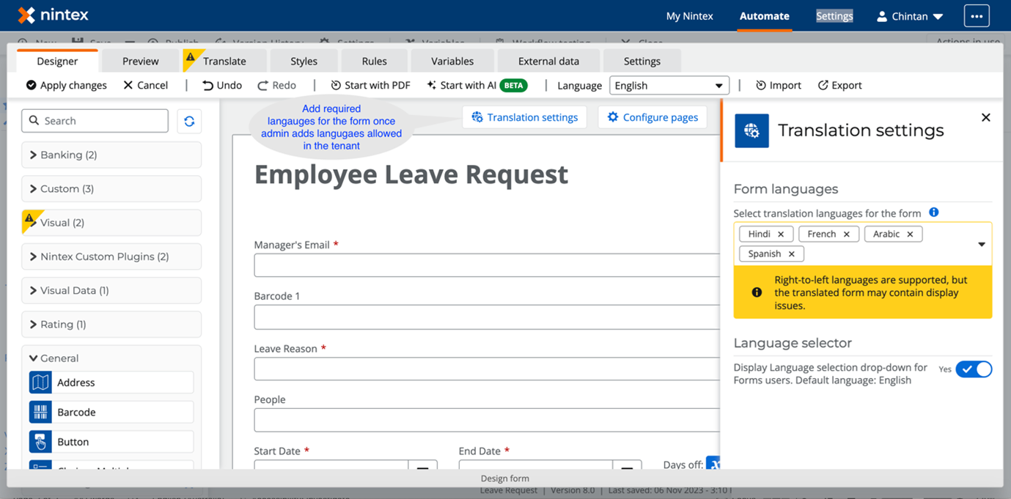This screenshot has width=1011, height=499.
Task: Open the Settings tab in form designer
Action: [x=642, y=61]
